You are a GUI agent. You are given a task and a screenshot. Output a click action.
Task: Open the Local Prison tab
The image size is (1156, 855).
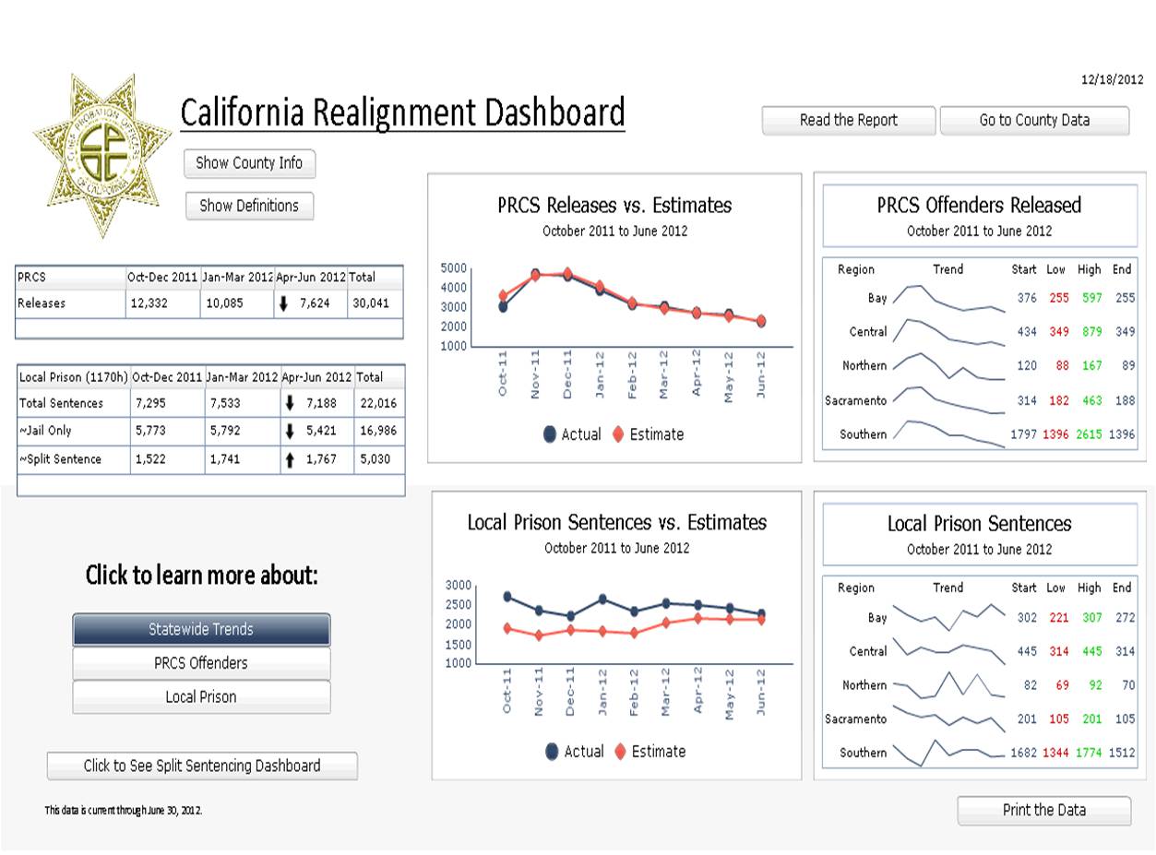pos(201,697)
